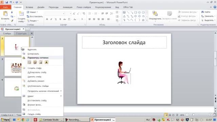Select the star shape in shapes gallery
Viewport: 217px width, 122px height.
click(143, 20)
